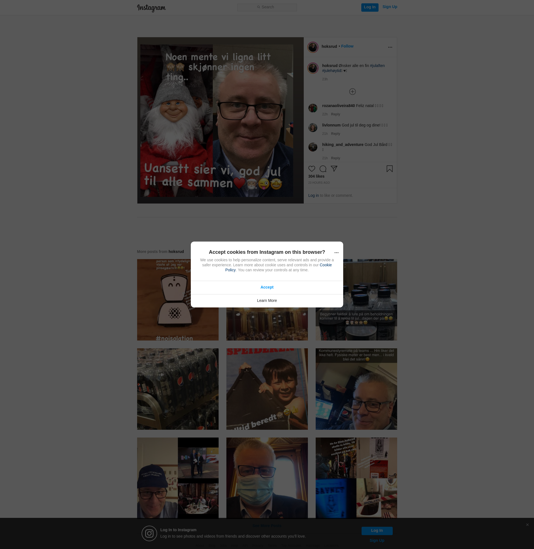The height and width of the screenshot is (549, 534).
Task: Click the comment bubble icon
Action: (323, 169)
